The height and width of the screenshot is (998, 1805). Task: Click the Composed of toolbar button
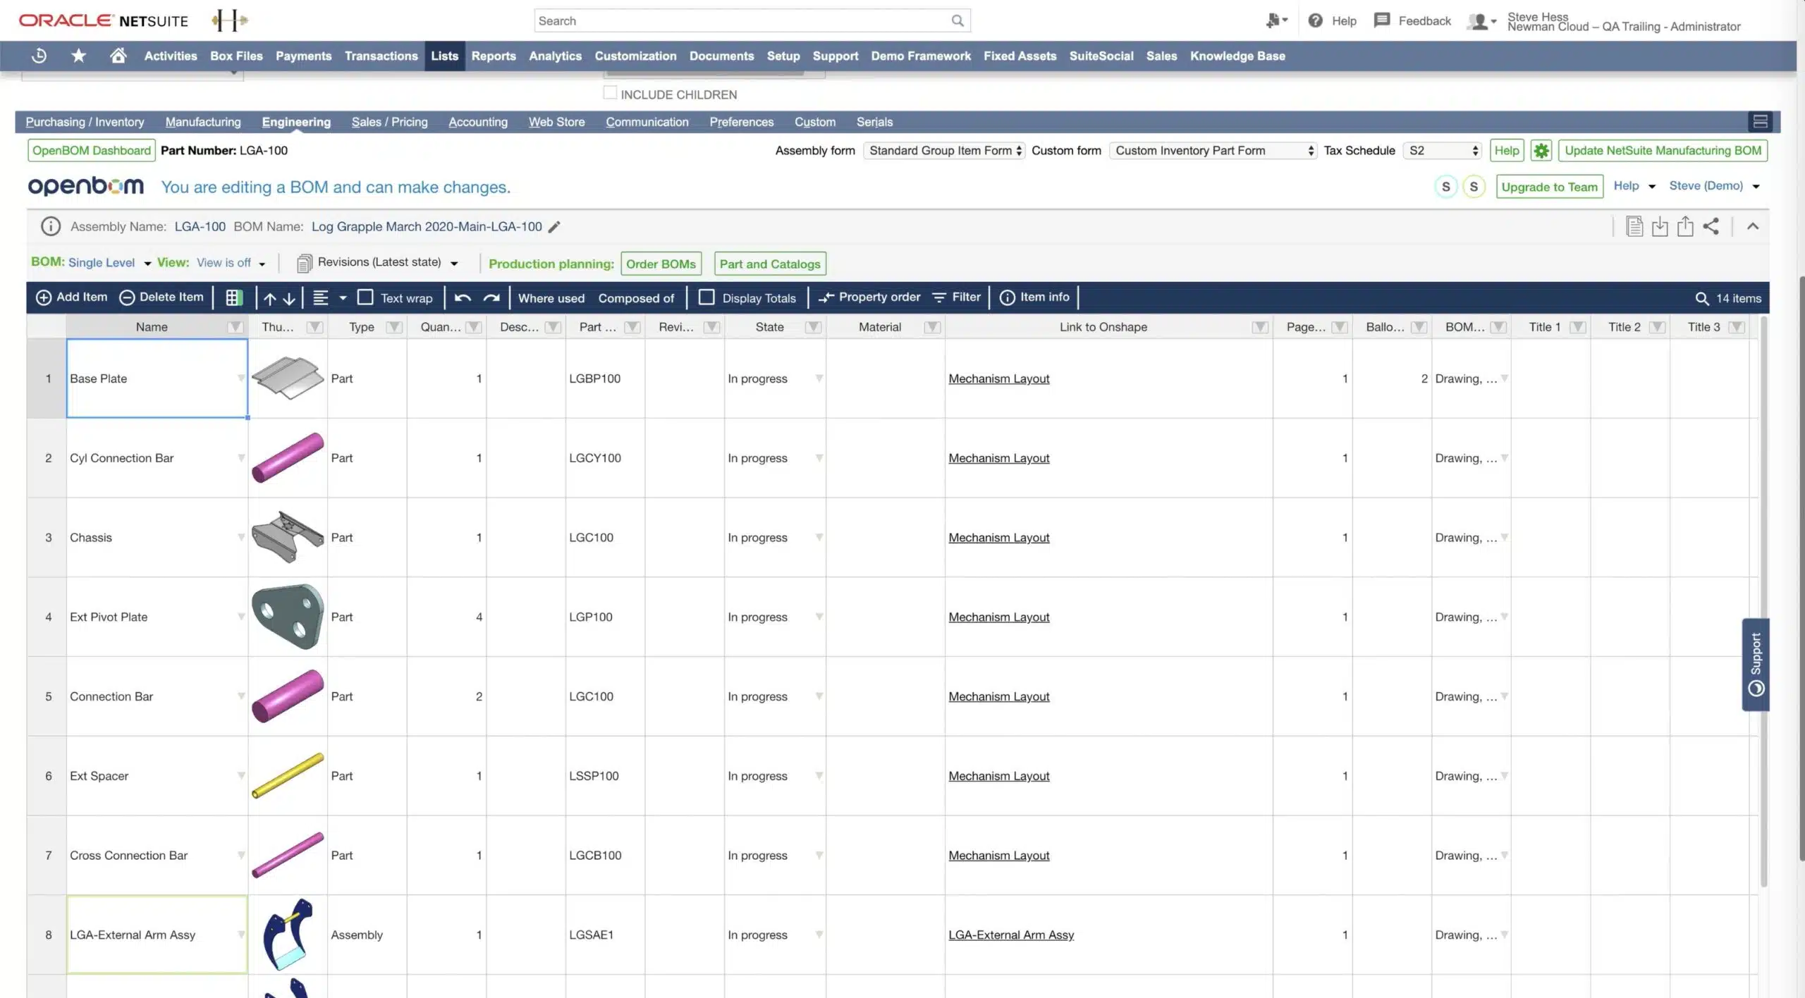pos(636,298)
